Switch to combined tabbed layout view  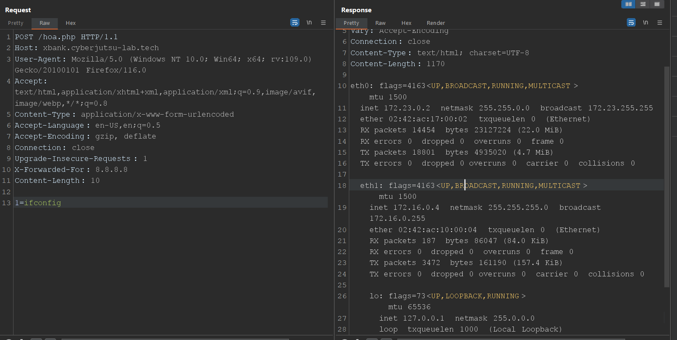pyautogui.click(x=657, y=4)
